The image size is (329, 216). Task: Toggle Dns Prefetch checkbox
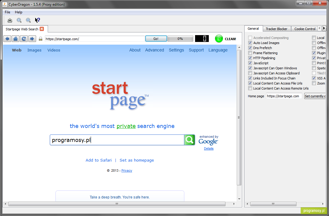pyautogui.click(x=250, y=48)
